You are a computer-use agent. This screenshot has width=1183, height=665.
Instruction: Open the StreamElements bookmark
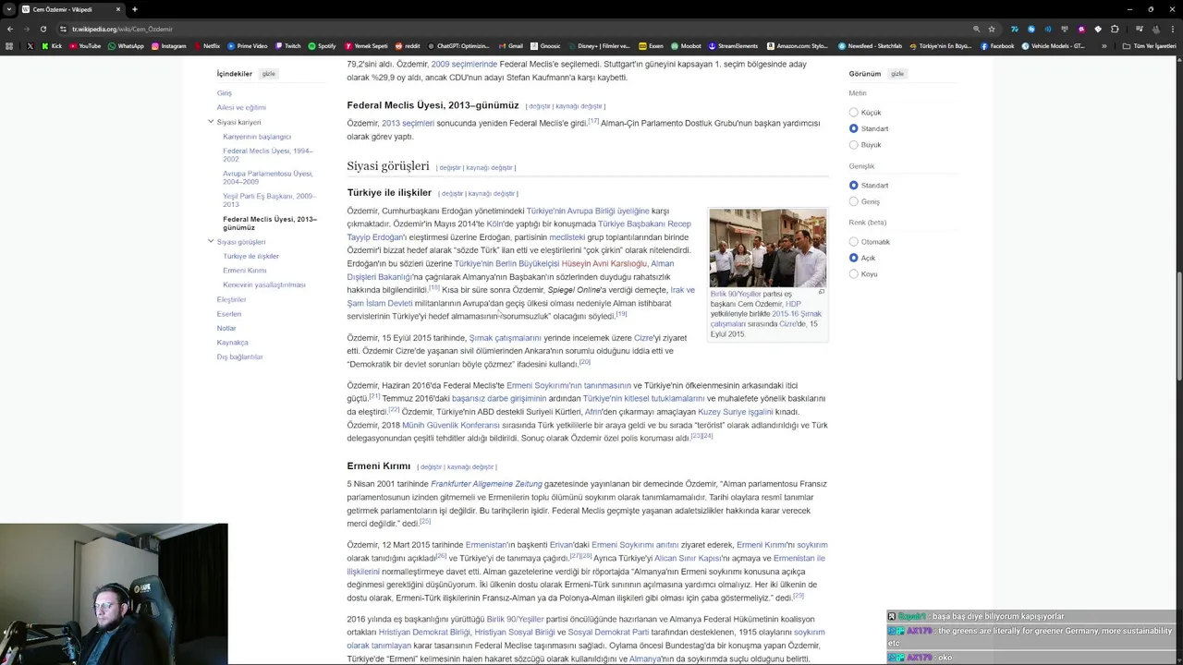(734, 45)
